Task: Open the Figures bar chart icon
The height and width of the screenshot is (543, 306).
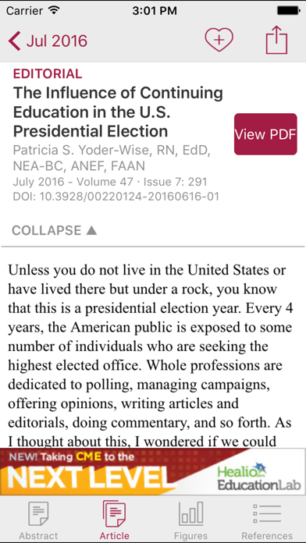Action: 191,514
